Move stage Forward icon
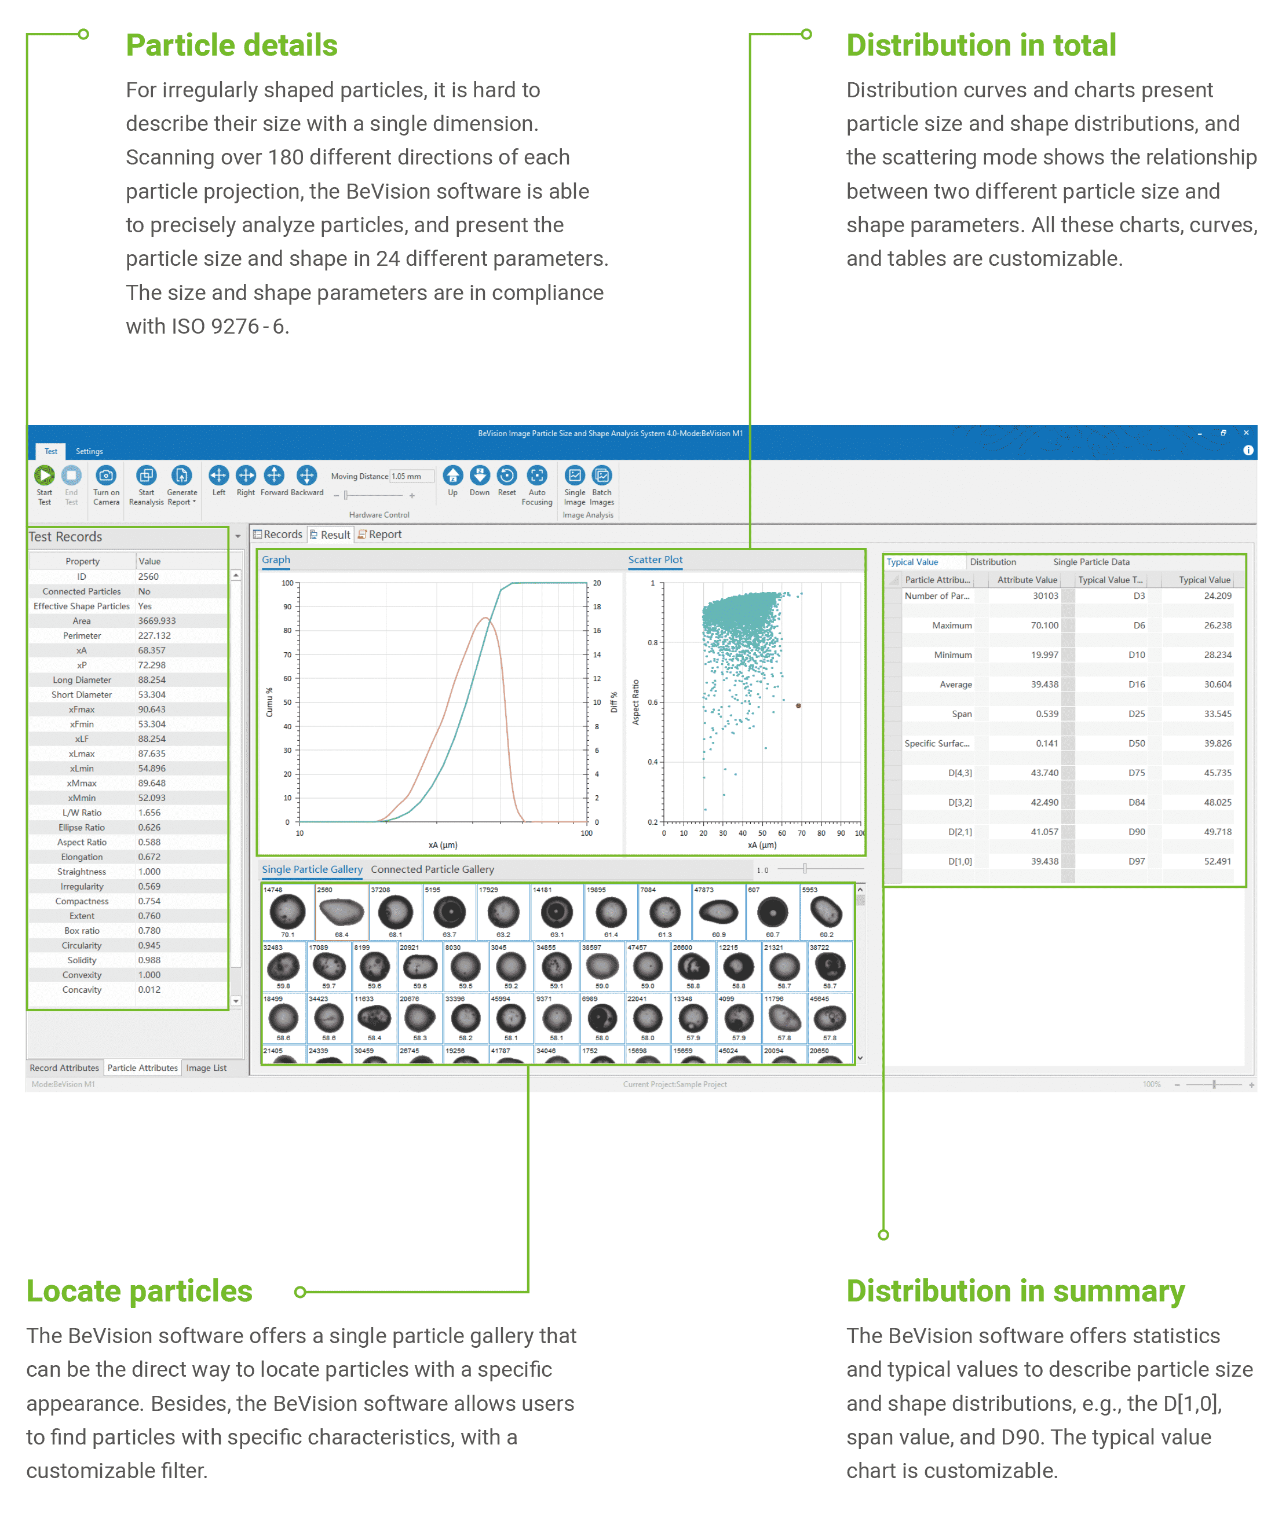Viewport: 1282px width, 1514px height. (274, 476)
